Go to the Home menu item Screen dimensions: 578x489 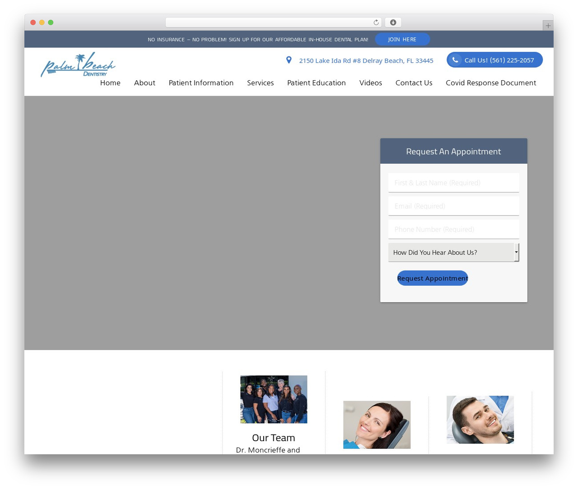(x=110, y=83)
